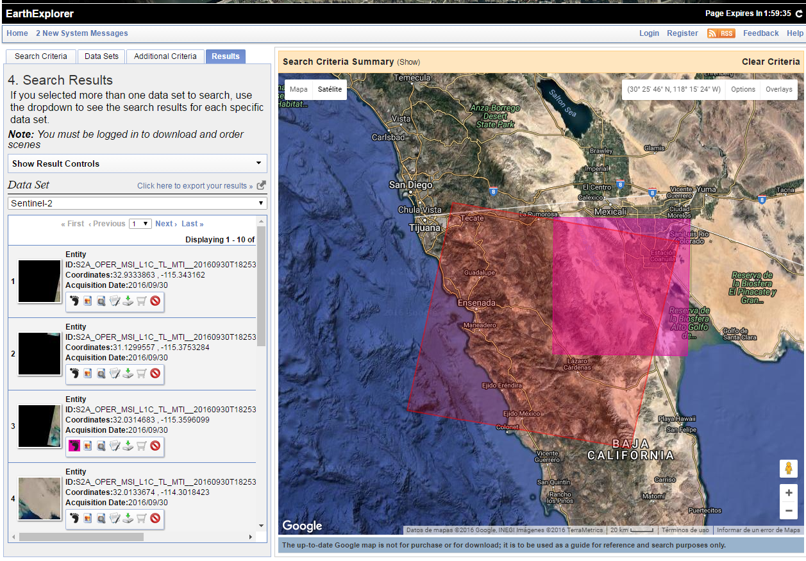Click Clear Criteria
806x561 pixels.
771,62
